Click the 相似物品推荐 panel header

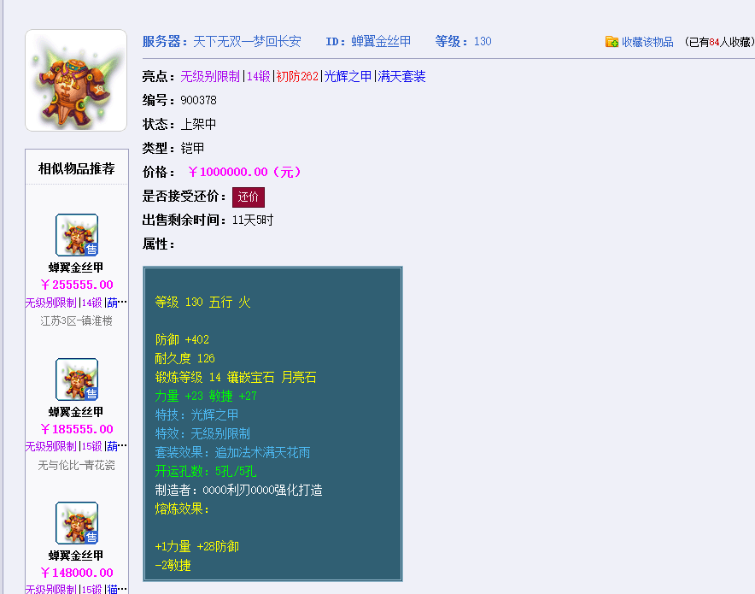(x=77, y=168)
